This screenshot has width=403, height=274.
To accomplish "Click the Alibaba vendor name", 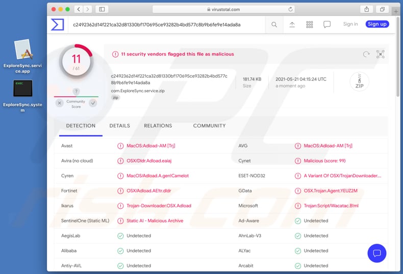I will pos(69,251).
